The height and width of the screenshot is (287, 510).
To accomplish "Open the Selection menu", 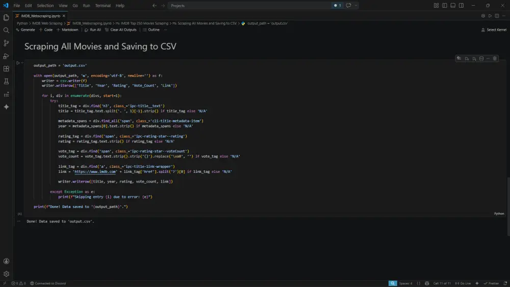I will click(x=45, y=6).
